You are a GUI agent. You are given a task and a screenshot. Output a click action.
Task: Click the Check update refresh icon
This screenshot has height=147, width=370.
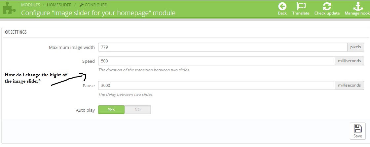[x=327, y=7]
